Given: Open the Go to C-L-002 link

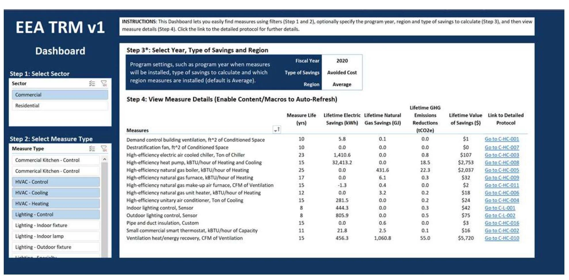Looking at the screenshot, I should (x=500, y=216).
